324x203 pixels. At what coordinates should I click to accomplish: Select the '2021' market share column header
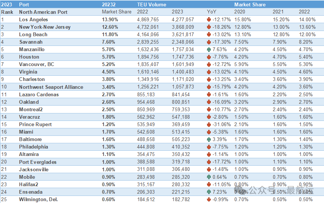278,12
